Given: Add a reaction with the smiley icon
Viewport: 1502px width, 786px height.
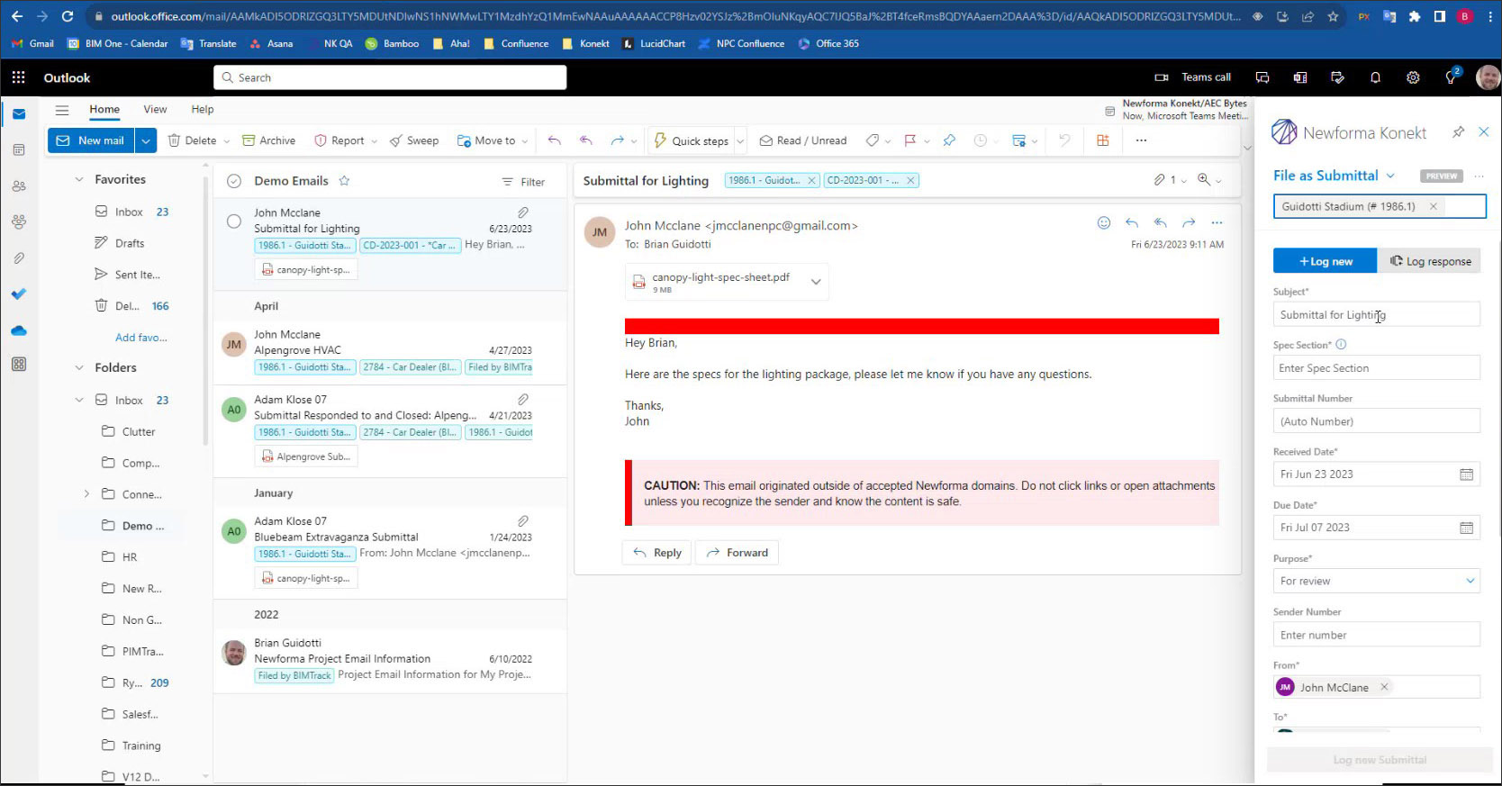Looking at the screenshot, I should (x=1104, y=222).
